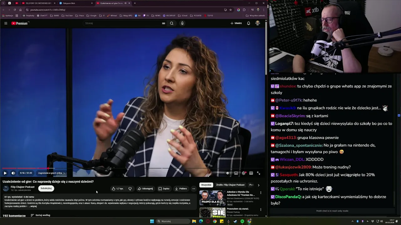Open the BANK bookmarks folder

pos(55,15)
